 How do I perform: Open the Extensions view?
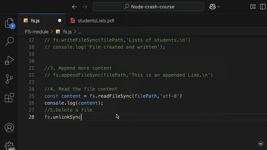click(x=9, y=97)
